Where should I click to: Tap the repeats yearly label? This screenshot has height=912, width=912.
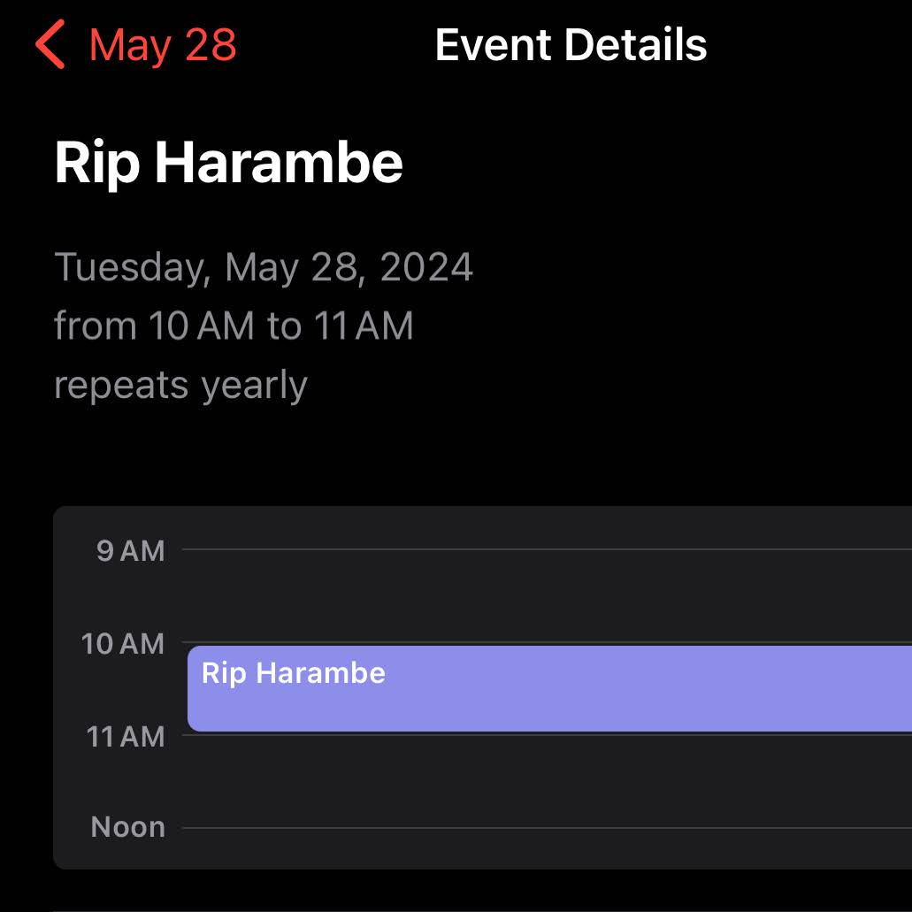[x=180, y=386]
